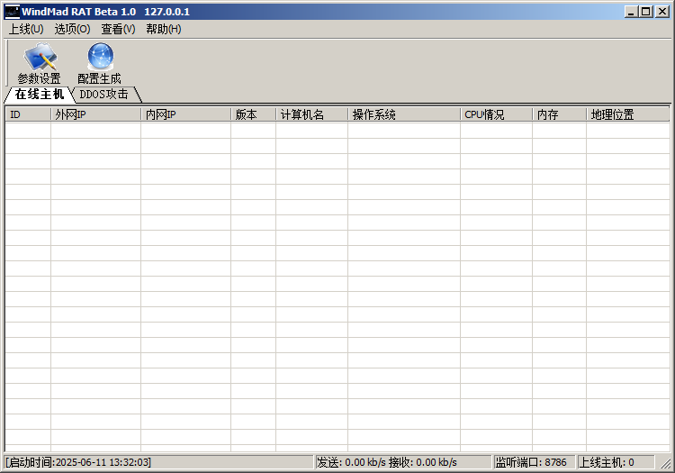Click the 配置生成 globe icon
Viewport: 675px width, 473px height.
(99, 59)
